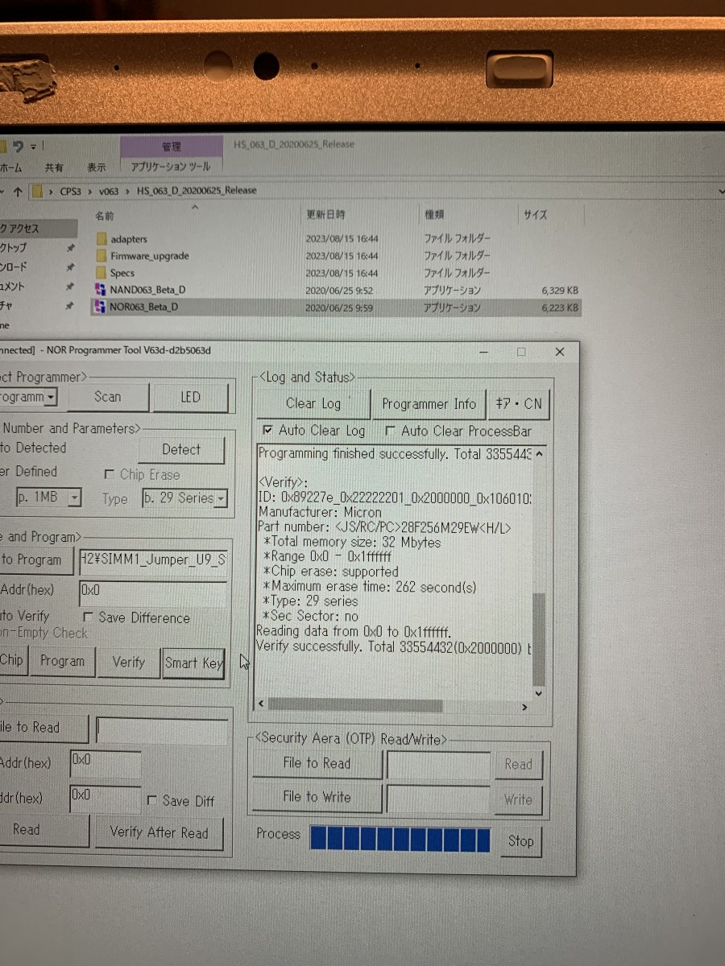The height and width of the screenshot is (966, 725).
Task: Enable the Save Difference checkbox
Action: 89,617
